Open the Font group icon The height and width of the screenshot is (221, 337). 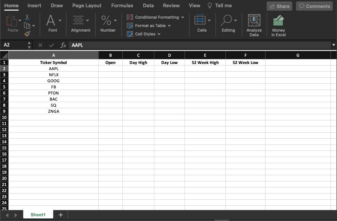pos(51,20)
